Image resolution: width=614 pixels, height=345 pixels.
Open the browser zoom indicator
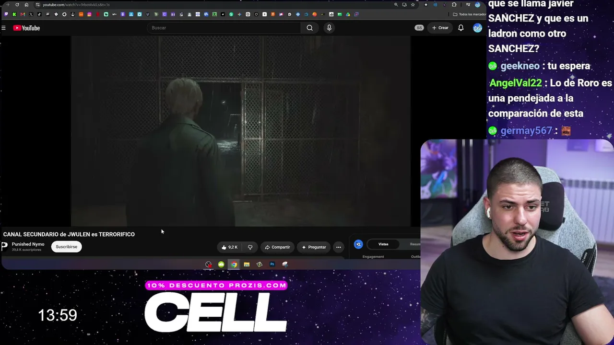click(396, 5)
